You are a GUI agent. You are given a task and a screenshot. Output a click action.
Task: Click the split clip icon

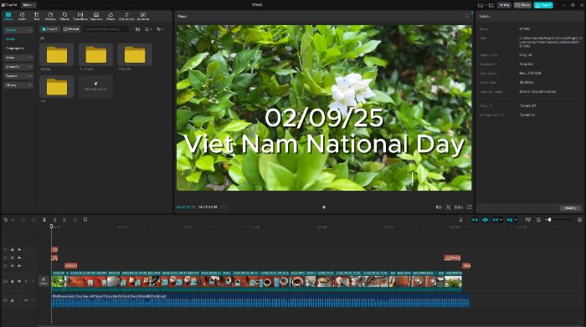tap(44, 220)
